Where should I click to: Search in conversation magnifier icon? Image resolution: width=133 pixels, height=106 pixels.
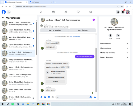[x=118, y=36]
